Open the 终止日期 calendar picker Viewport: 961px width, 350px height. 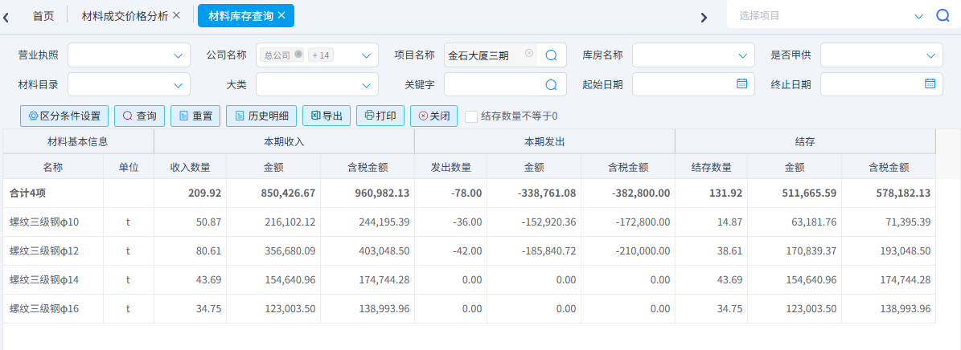pos(930,83)
